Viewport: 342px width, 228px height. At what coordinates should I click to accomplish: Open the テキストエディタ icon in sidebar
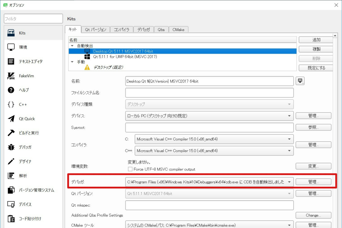(11, 61)
